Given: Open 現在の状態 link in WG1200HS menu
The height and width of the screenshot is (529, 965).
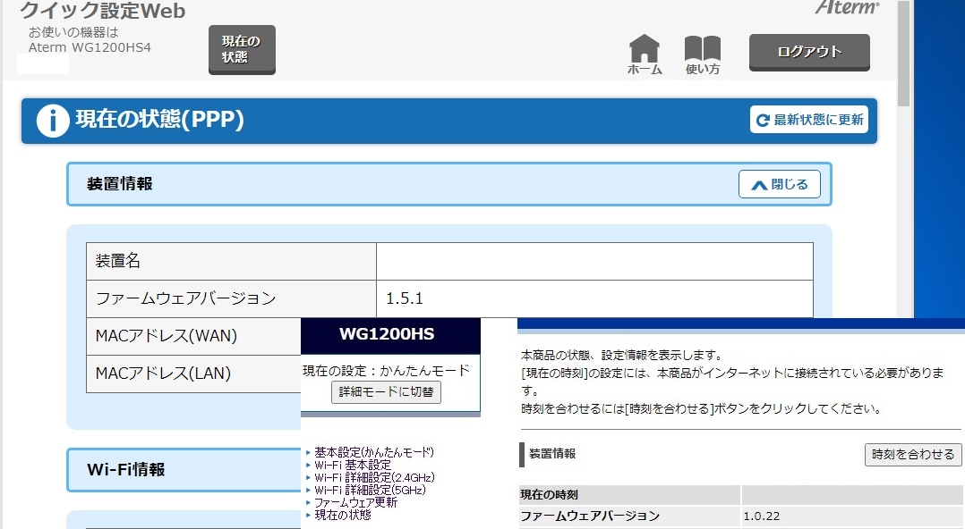Looking at the screenshot, I should point(343,515).
